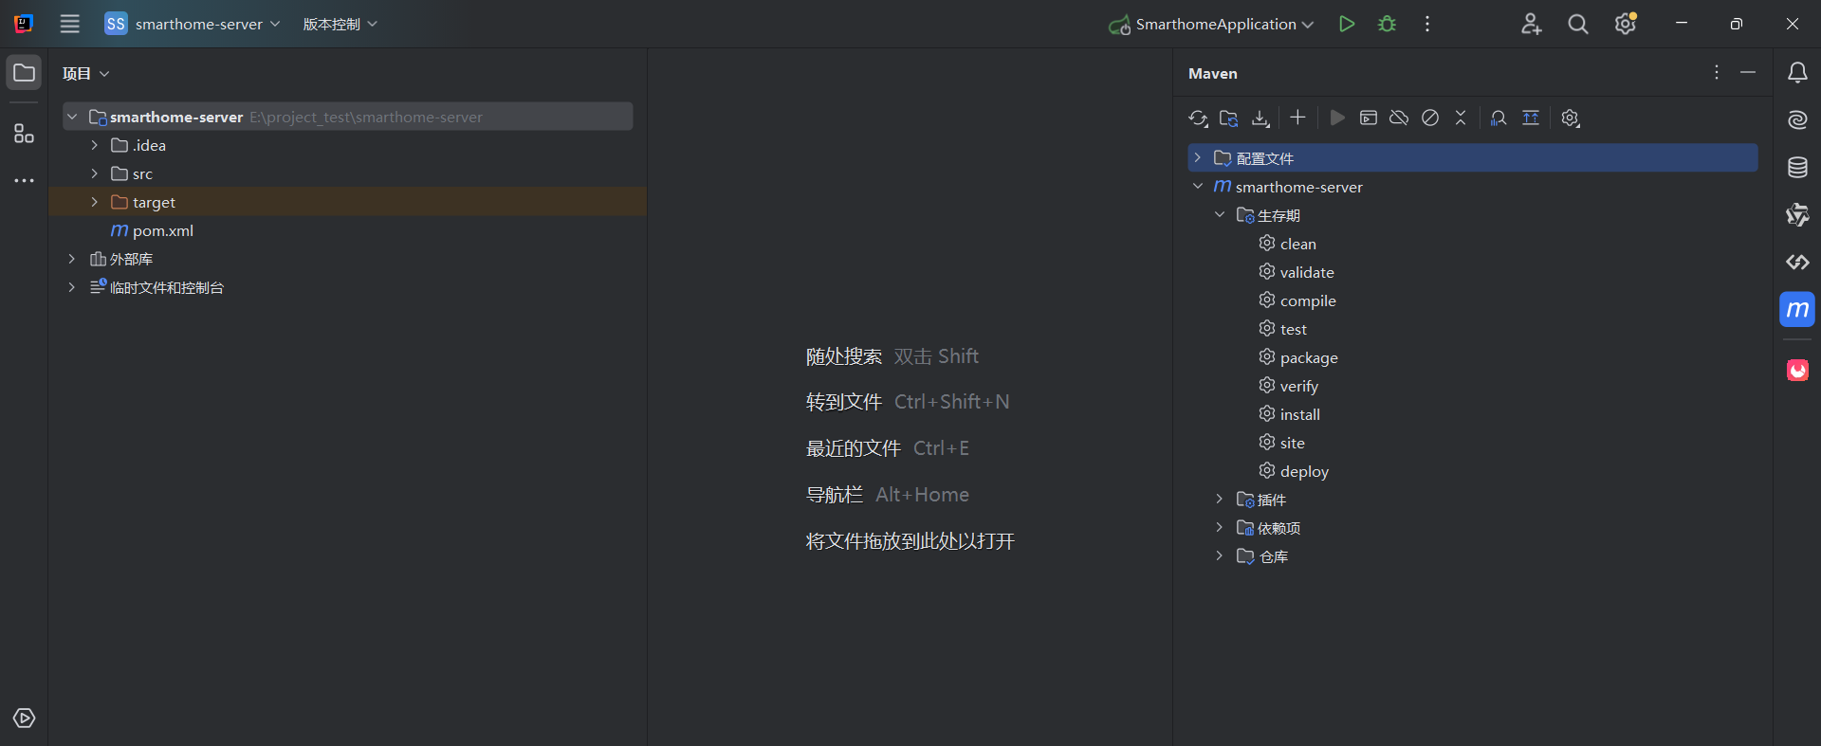This screenshot has width=1821, height=746.
Task: Toggle Maven offline mode
Action: (x=1399, y=118)
